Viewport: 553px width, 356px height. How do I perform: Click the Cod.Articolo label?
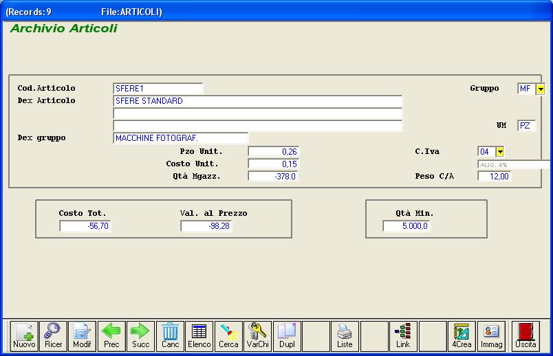coord(46,88)
